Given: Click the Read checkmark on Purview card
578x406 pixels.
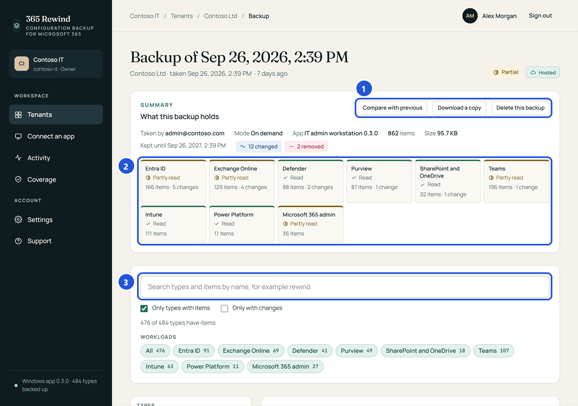Looking at the screenshot, I should [354, 178].
